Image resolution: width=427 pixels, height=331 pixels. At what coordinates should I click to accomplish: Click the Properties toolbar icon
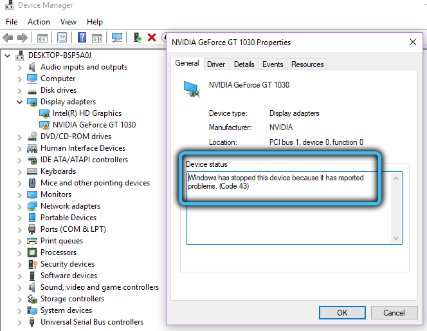pos(62,37)
